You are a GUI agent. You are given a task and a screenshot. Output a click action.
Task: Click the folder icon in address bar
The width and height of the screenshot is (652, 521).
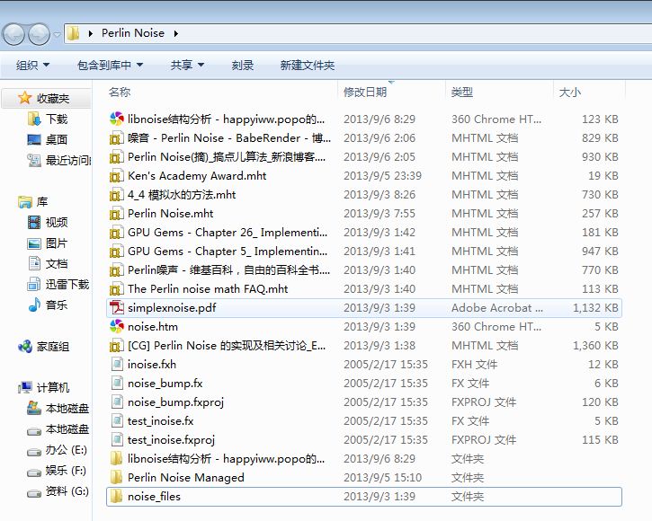pyautogui.click(x=73, y=33)
